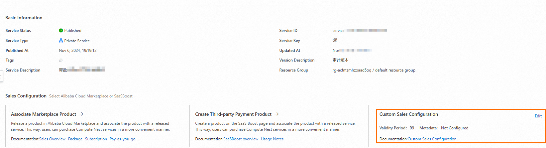Viewport: 546px width, 148px height.
Task: Open the SaaSBoost overview link
Action: [241, 139]
